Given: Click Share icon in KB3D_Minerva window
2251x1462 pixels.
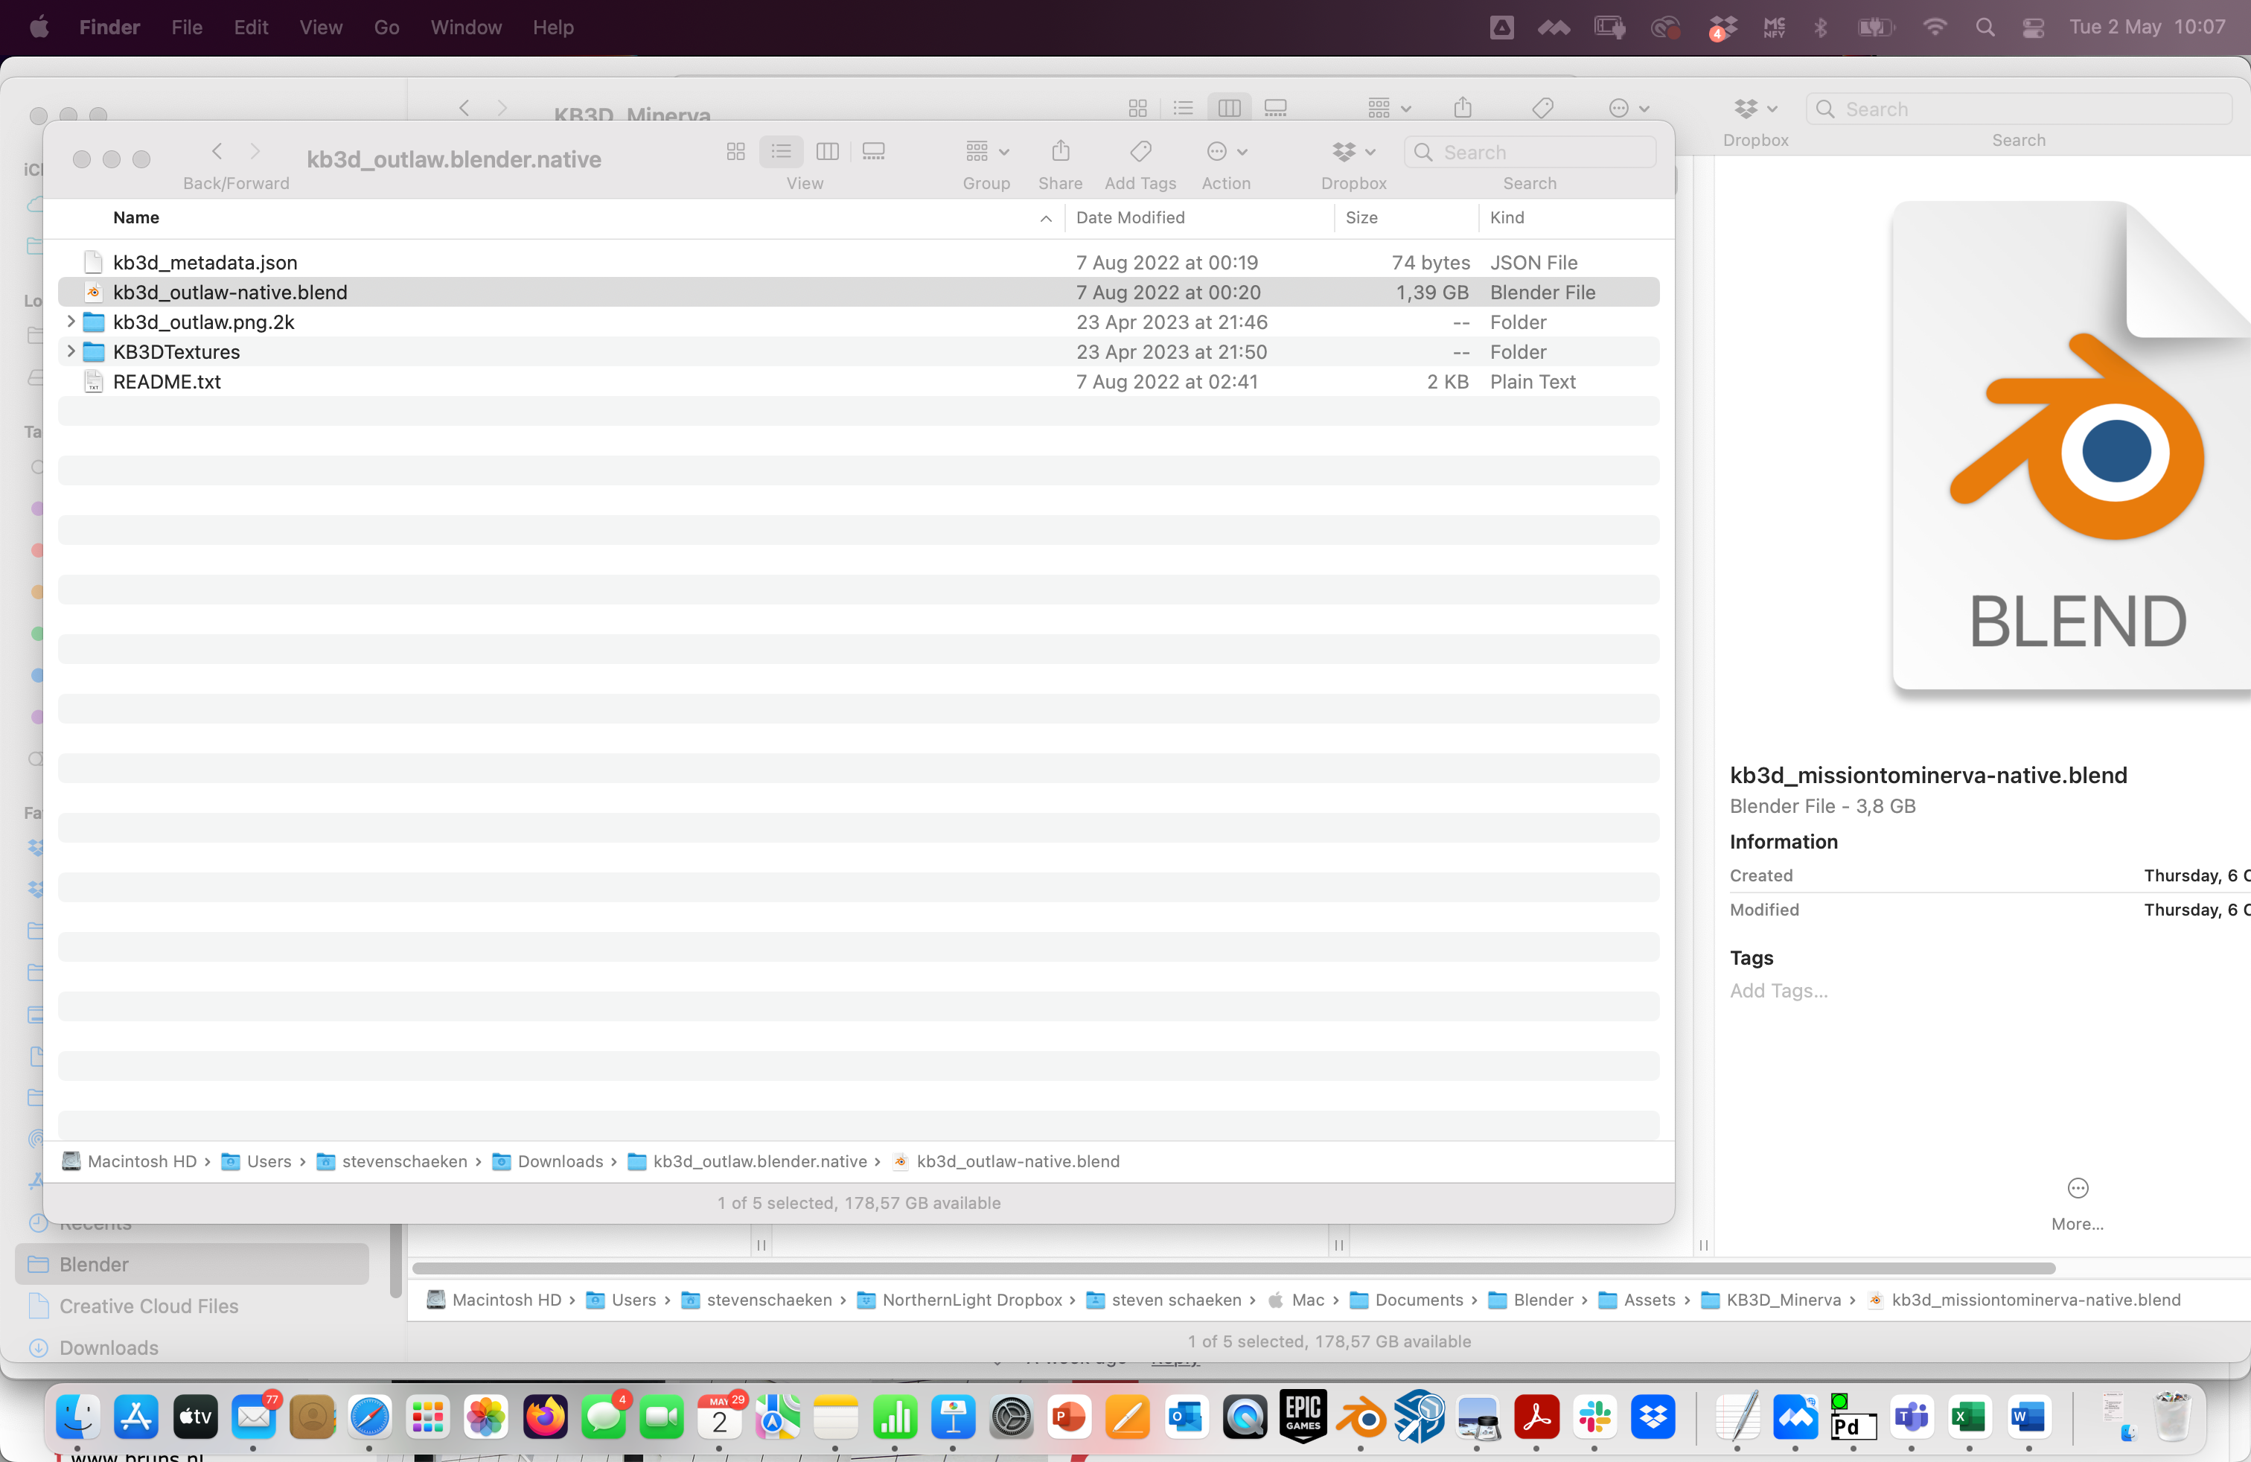Looking at the screenshot, I should pos(1463,108).
